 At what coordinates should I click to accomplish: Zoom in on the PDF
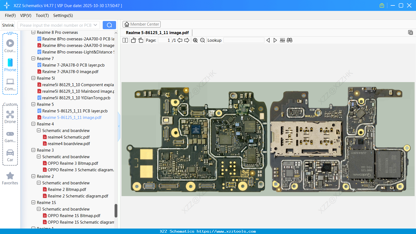click(x=195, y=40)
